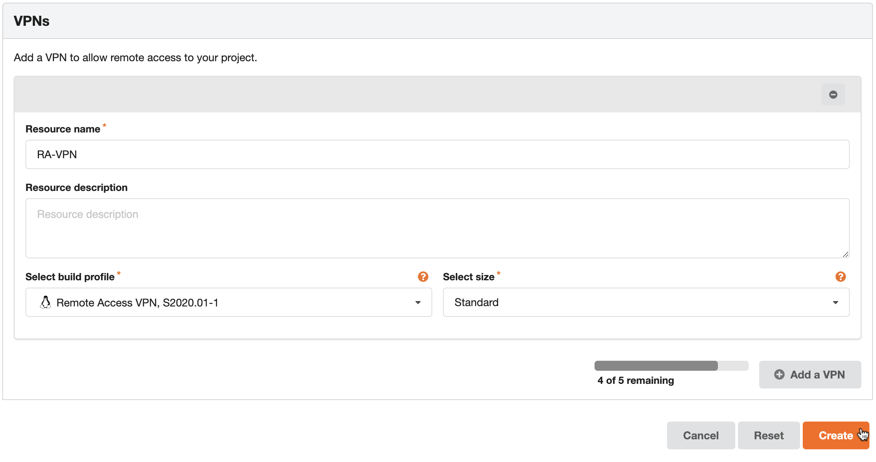Click the Linux penguin icon in build profile
The image size is (876, 462).
click(x=45, y=303)
